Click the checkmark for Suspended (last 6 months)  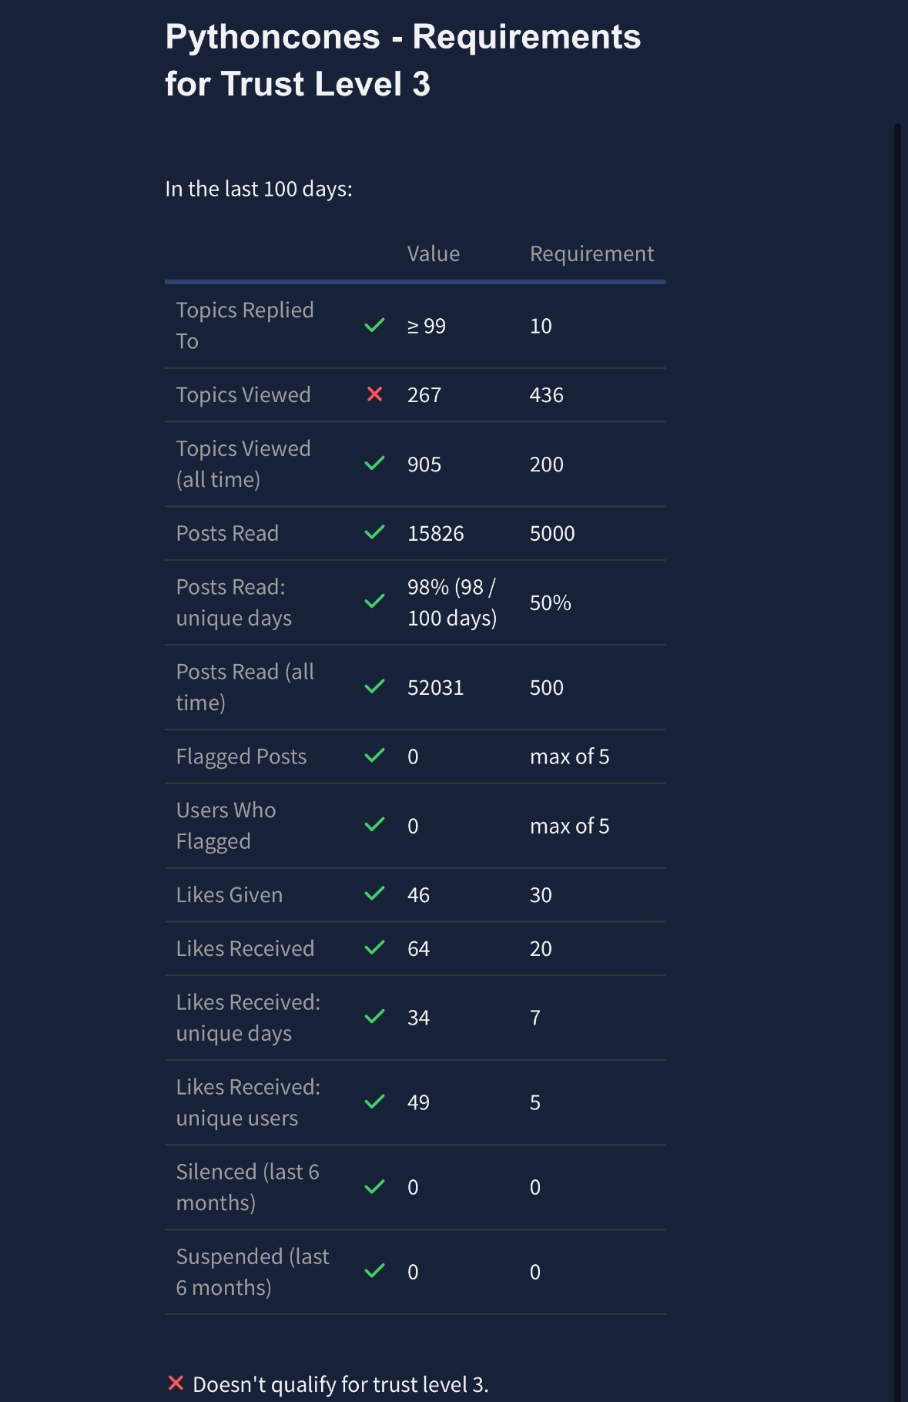[x=375, y=1271]
